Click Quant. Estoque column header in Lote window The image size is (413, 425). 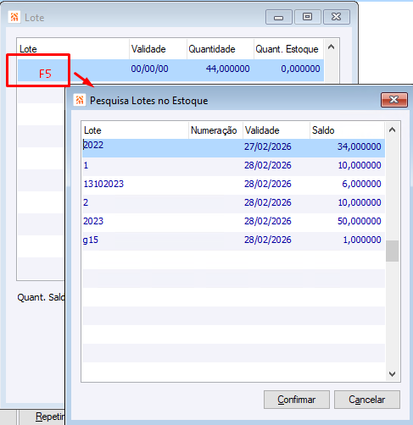288,49
